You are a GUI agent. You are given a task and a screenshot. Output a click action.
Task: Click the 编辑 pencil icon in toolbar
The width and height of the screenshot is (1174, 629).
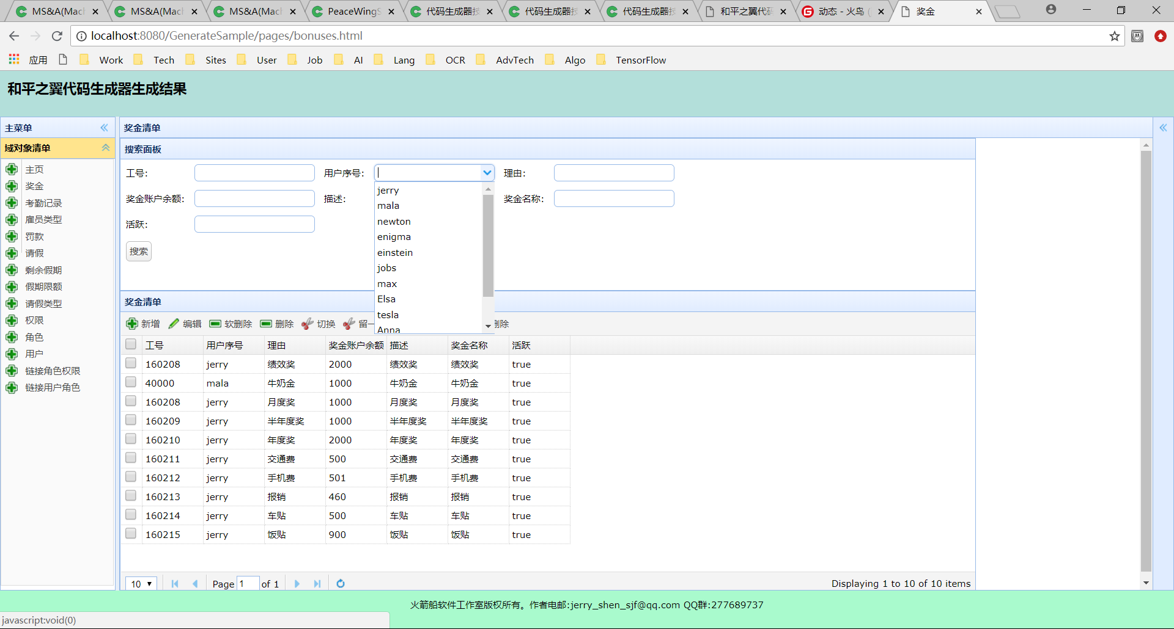[174, 324]
